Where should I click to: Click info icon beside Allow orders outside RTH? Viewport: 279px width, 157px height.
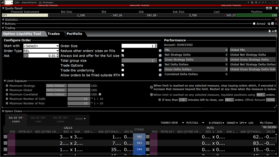(160, 75)
